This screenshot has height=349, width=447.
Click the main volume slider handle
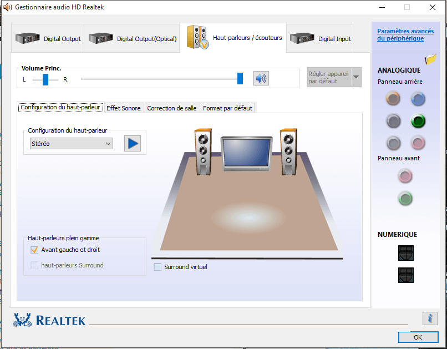[x=240, y=78]
